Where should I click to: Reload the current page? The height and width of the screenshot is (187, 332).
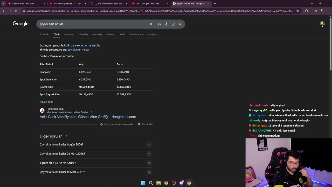pyautogui.click(x=16, y=11)
